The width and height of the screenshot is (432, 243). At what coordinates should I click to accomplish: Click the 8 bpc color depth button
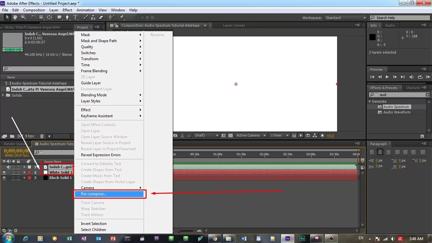[30, 136]
